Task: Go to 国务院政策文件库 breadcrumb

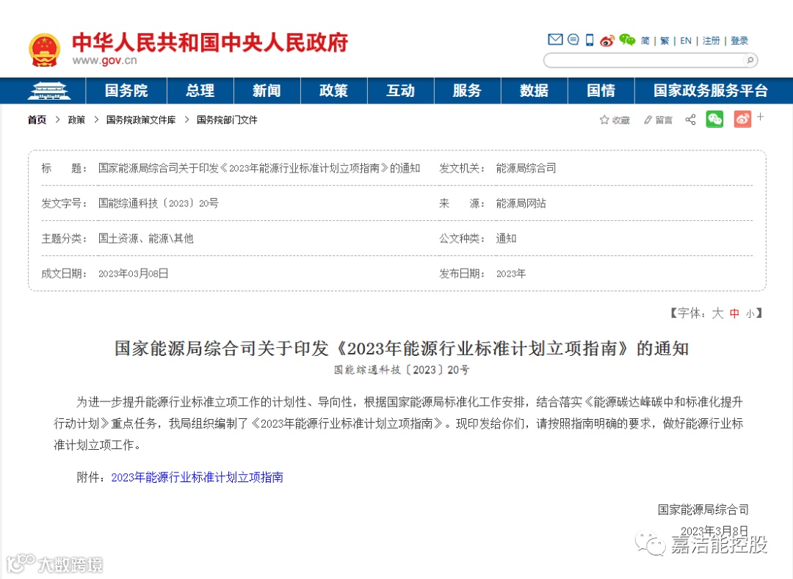Action: [141, 120]
